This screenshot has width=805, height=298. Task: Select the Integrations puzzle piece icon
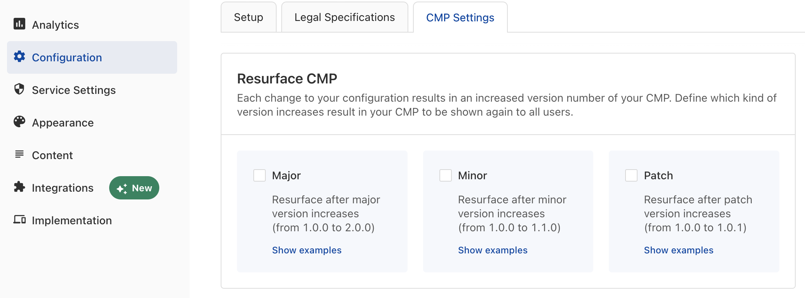[20, 187]
